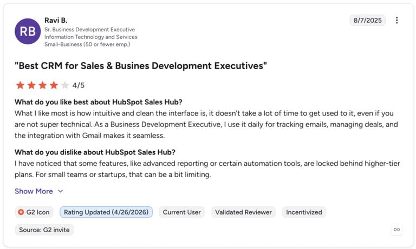
Task: Click the RB avatar circle
Action: pyautogui.click(x=28, y=31)
